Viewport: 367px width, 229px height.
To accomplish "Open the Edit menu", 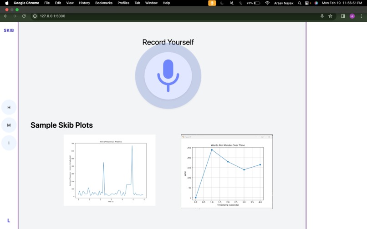I will (x=58, y=3).
